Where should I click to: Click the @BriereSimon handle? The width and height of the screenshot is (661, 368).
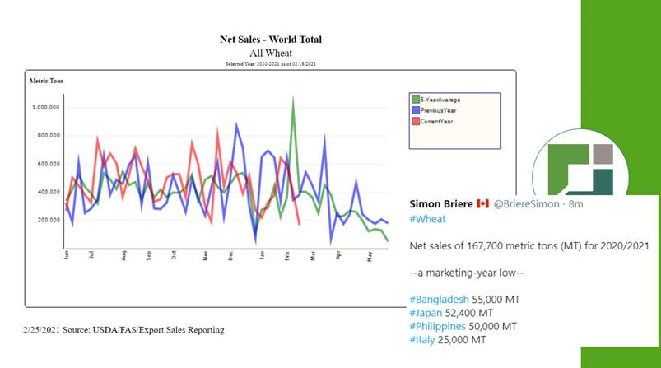click(528, 203)
